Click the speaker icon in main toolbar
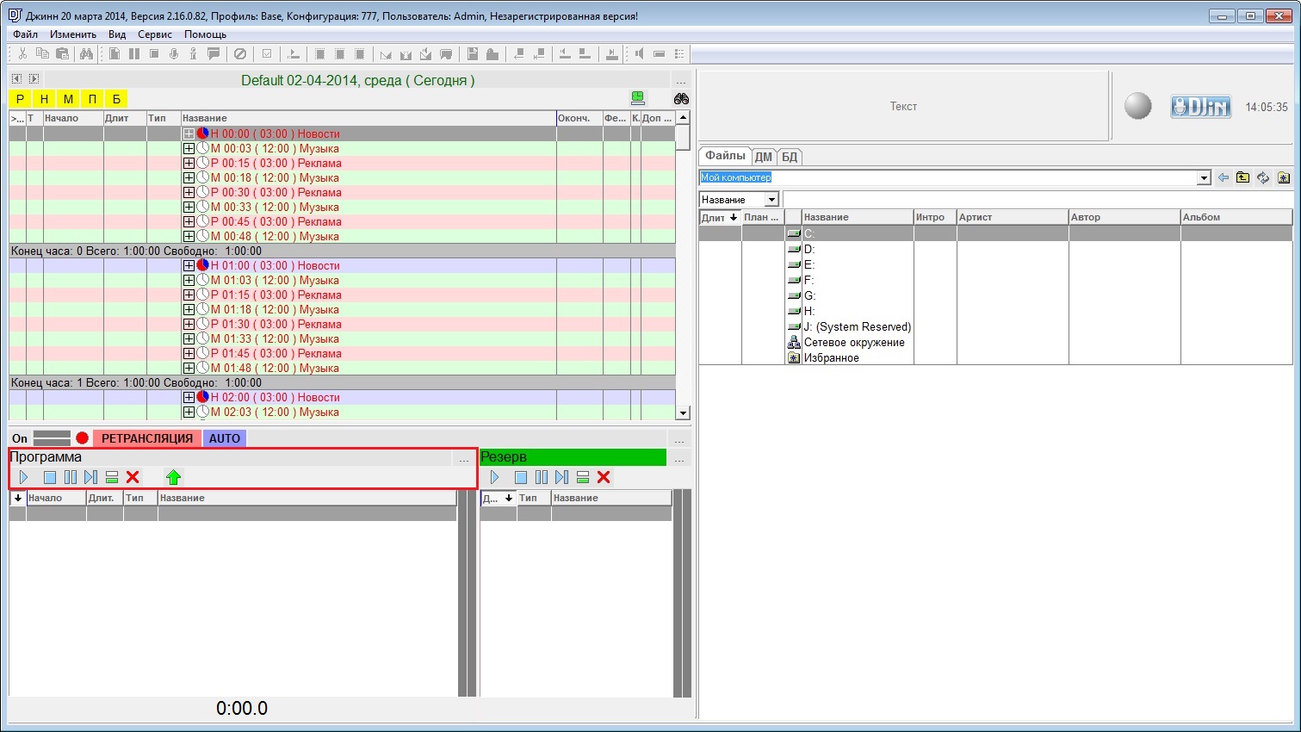 tap(639, 53)
